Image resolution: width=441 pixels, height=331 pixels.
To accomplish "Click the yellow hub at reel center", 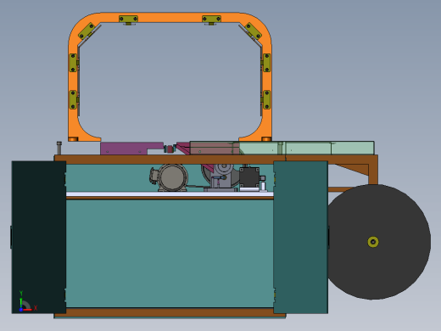I will (x=373, y=242).
